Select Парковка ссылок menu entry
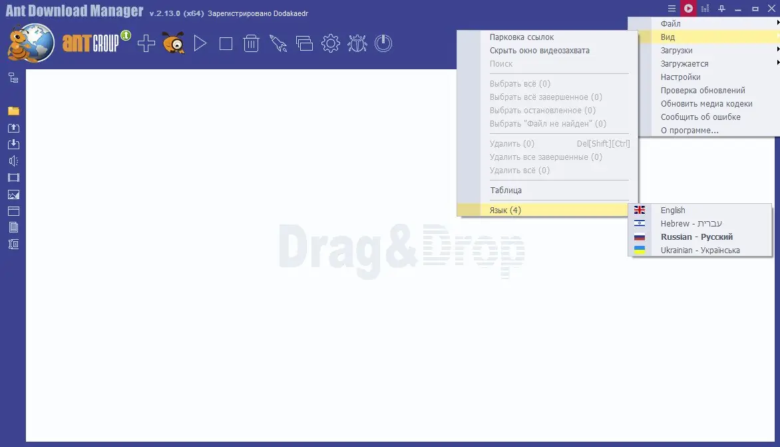This screenshot has width=780, height=447. tap(547, 37)
